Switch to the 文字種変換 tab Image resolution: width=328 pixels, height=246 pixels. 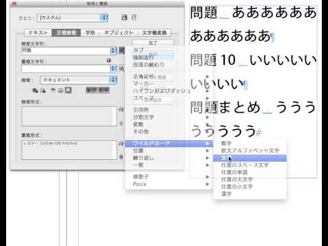point(154,33)
